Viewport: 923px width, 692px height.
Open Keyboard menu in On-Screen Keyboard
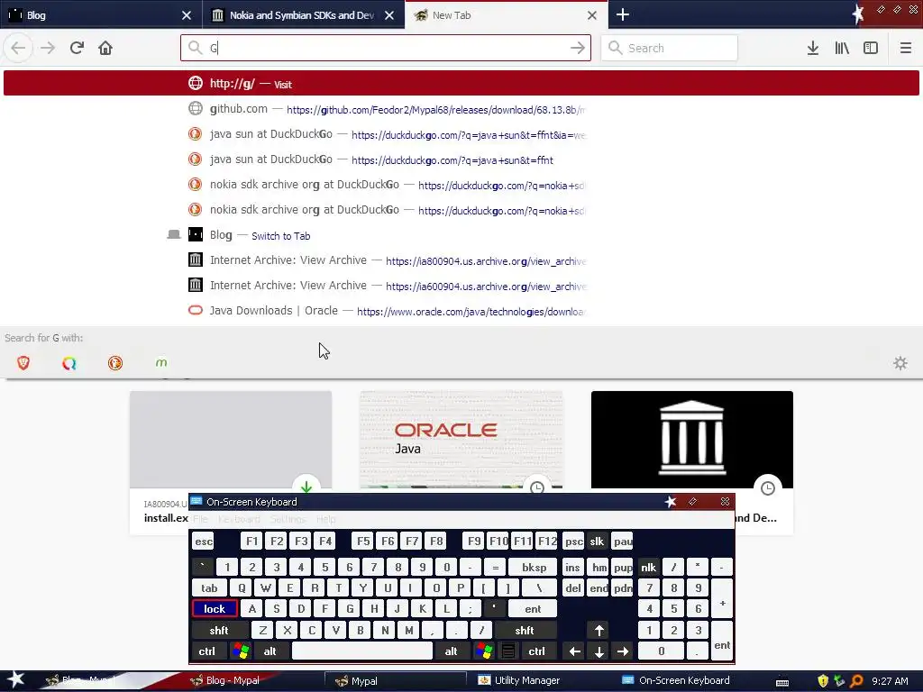(x=239, y=519)
